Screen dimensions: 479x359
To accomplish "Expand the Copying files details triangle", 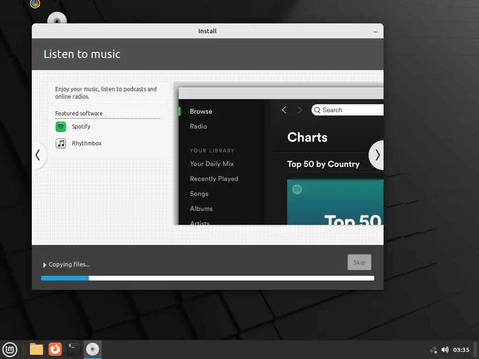I will pos(44,265).
